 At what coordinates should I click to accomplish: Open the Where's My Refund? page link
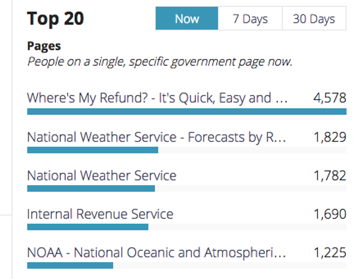[157, 98]
